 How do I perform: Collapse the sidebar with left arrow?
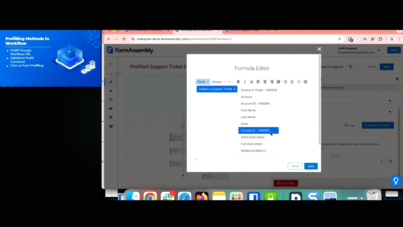coord(111,64)
